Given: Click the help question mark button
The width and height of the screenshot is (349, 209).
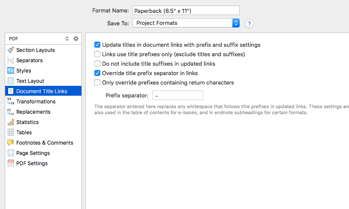Looking at the screenshot, I should click(249, 24).
